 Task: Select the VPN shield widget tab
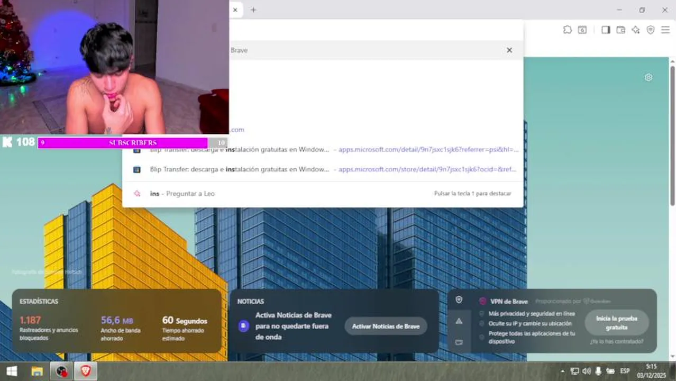click(459, 300)
